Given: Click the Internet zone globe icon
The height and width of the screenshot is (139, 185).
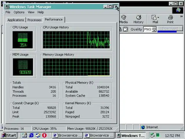Looking at the screenshot, I should point(143,127).
